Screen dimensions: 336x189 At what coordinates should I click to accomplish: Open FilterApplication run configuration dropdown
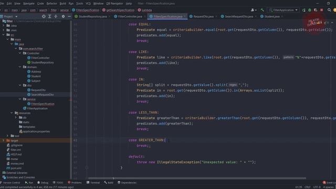pyautogui.click(x=283, y=10)
